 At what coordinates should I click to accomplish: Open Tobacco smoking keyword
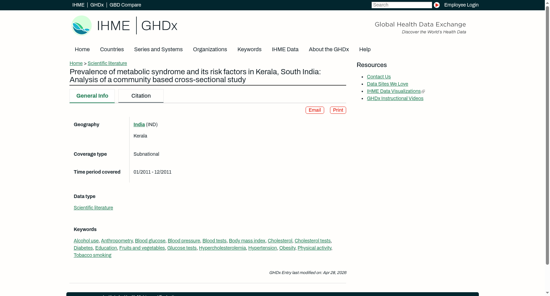click(x=92, y=255)
